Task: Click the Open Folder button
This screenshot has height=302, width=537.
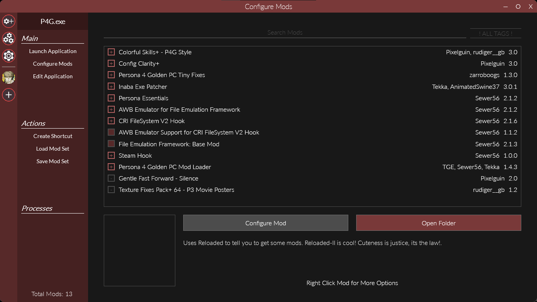Action: (x=439, y=223)
